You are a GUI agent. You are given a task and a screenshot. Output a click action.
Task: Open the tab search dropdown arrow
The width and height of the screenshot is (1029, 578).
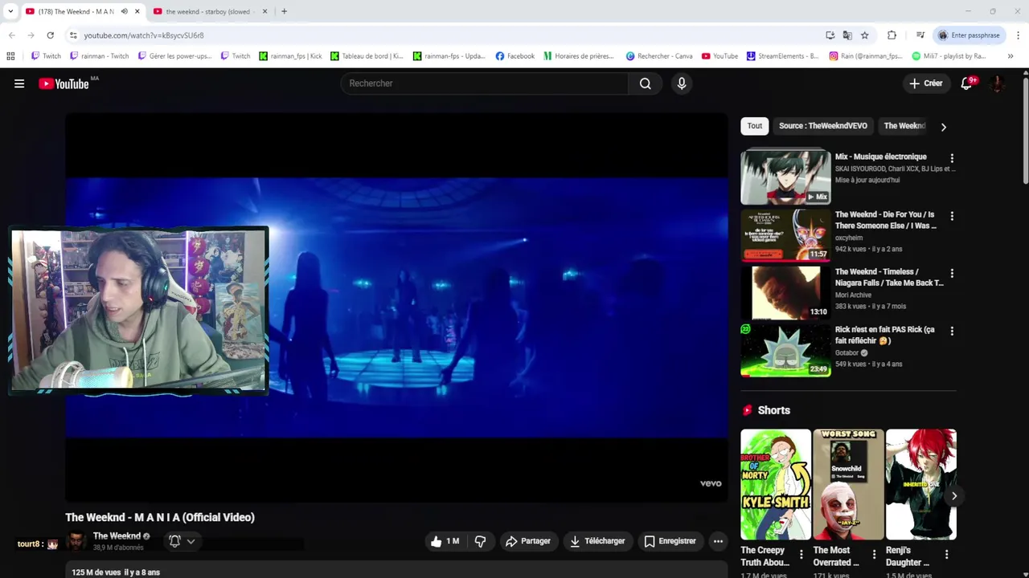coord(10,11)
